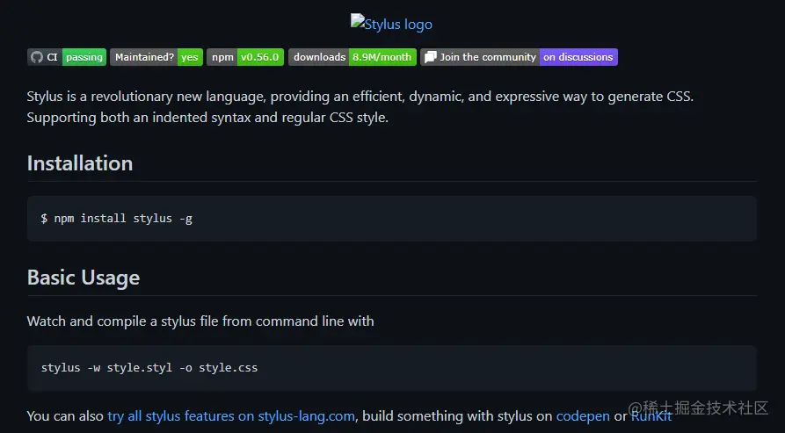This screenshot has width=785, height=433.
Task: Open the codepen link
Action: point(583,416)
